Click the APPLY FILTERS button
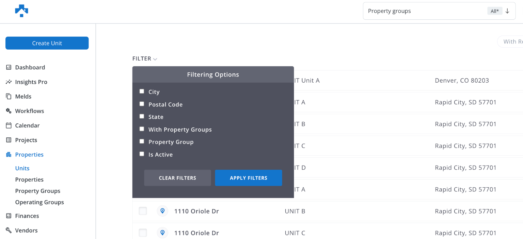 248,178
